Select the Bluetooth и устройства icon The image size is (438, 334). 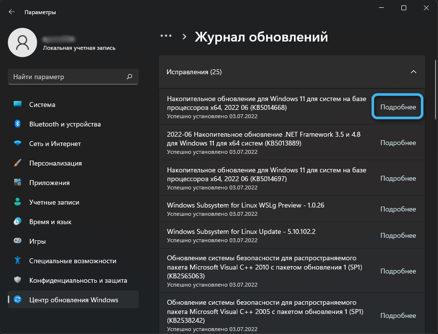pos(18,124)
